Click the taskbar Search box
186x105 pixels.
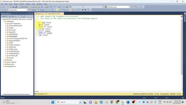(69, 102)
